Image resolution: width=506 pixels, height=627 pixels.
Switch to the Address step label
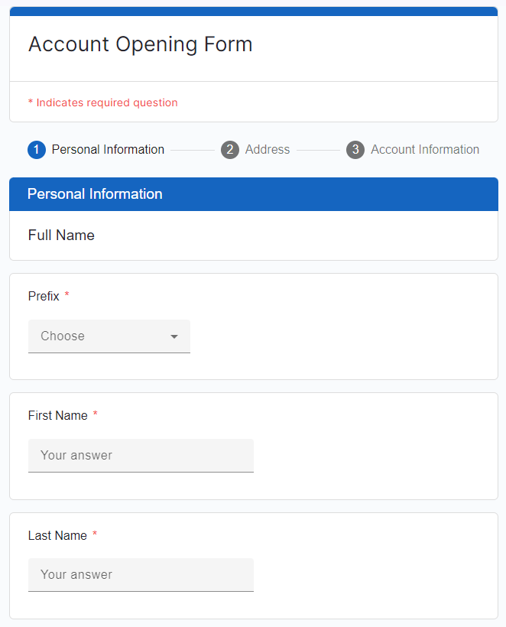click(x=268, y=150)
